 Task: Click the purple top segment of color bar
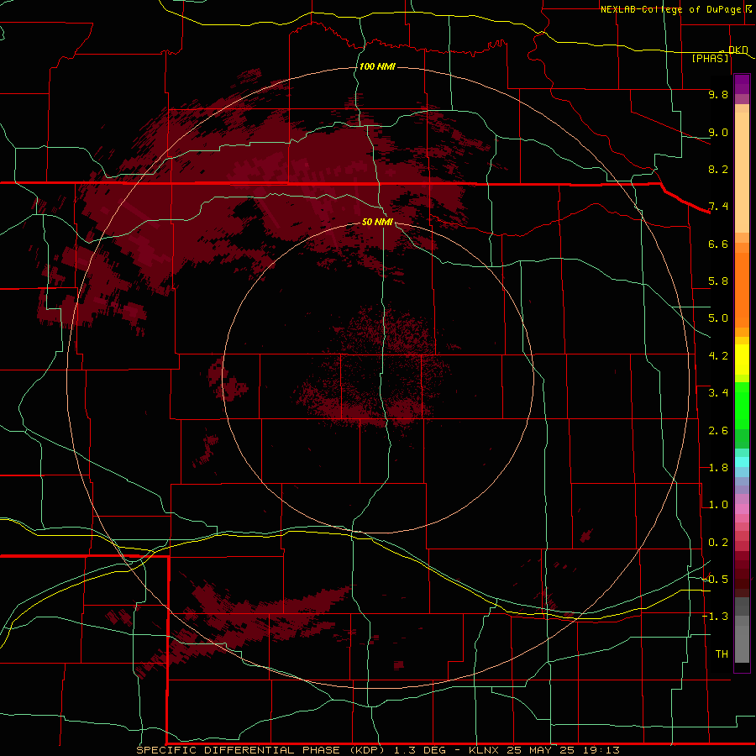click(742, 84)
